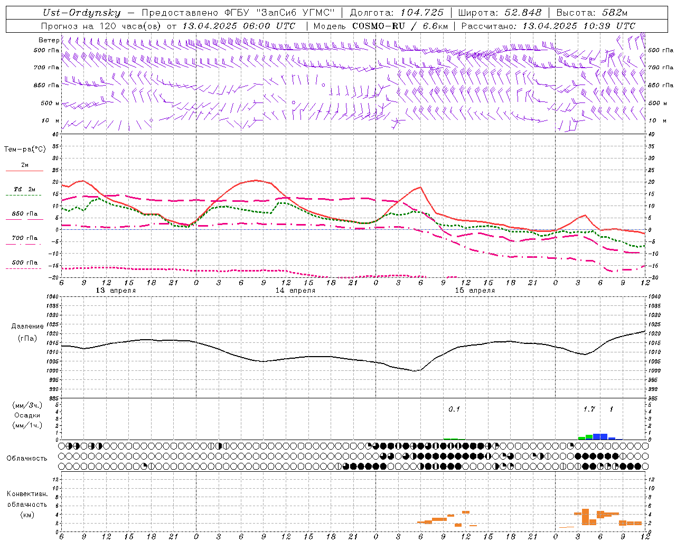
Task: Click the '0.1' precipitation amount value
Action: 454,409
